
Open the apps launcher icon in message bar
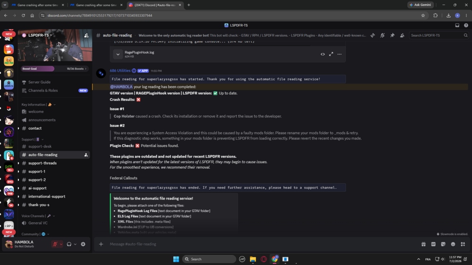[463, 244]
